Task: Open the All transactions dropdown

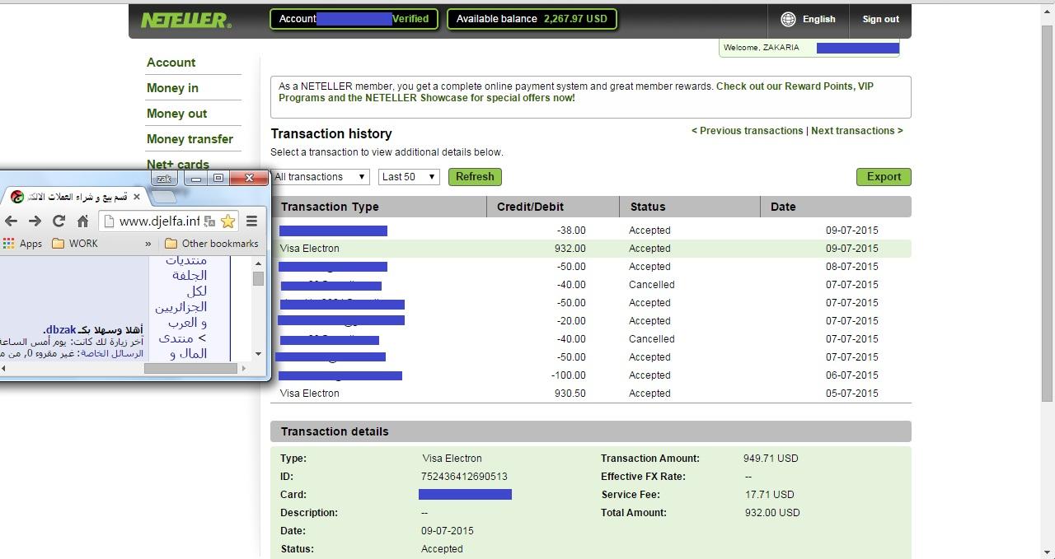Action: (x=320, y=177)
